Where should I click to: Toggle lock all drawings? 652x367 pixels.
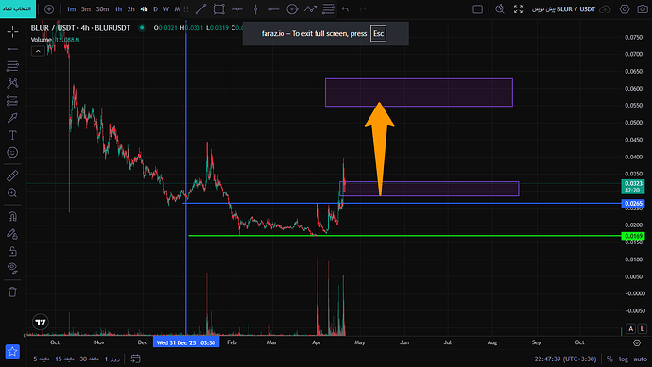pos(12,251)
